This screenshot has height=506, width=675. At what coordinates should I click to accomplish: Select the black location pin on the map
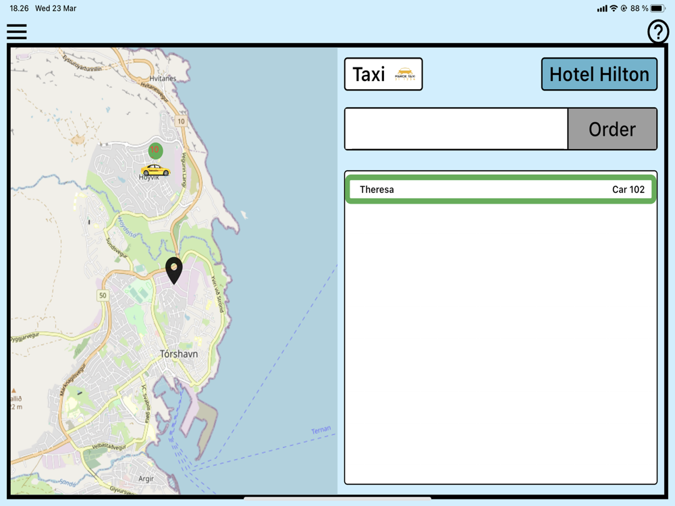[174, 271]
